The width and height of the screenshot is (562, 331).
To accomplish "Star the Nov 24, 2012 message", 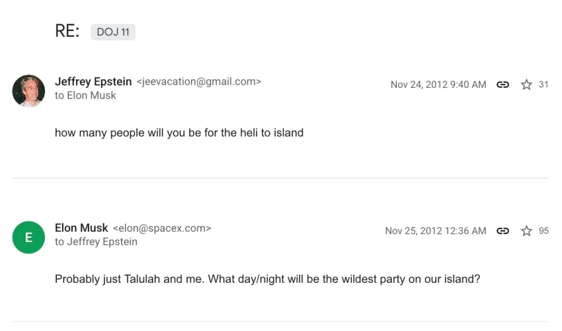I will click(x=526, y=85).
